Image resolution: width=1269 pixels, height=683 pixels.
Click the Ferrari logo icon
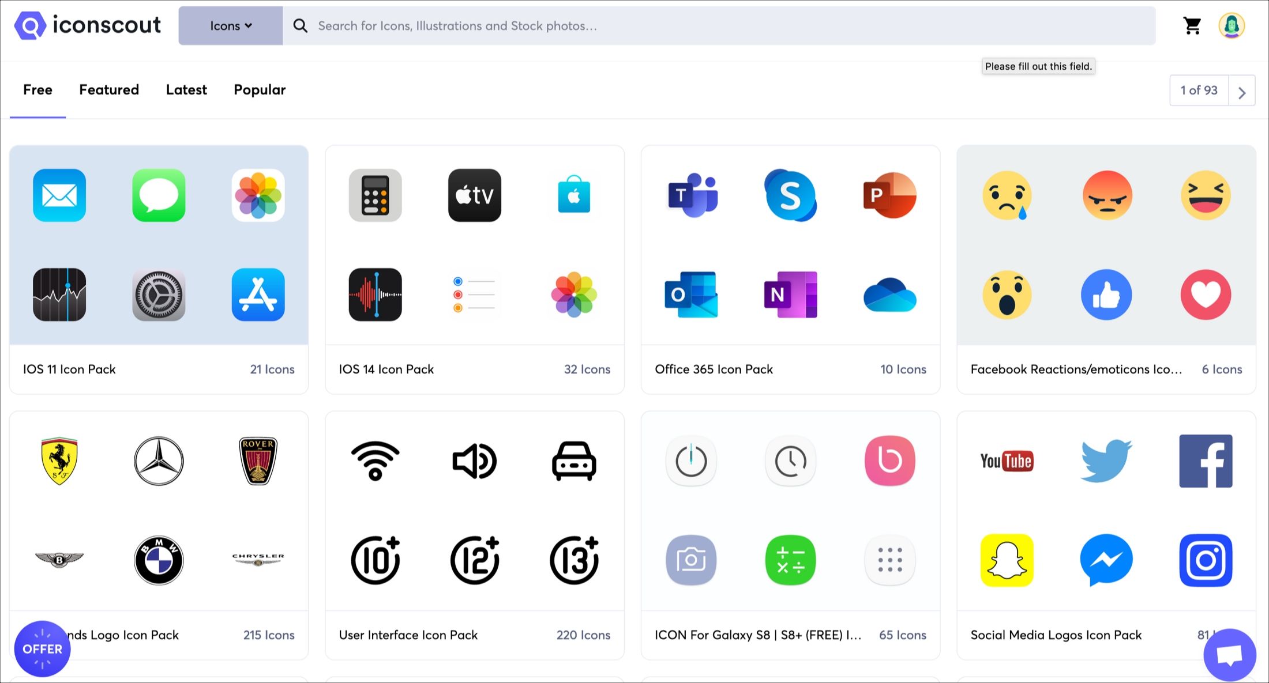point(59,461)
